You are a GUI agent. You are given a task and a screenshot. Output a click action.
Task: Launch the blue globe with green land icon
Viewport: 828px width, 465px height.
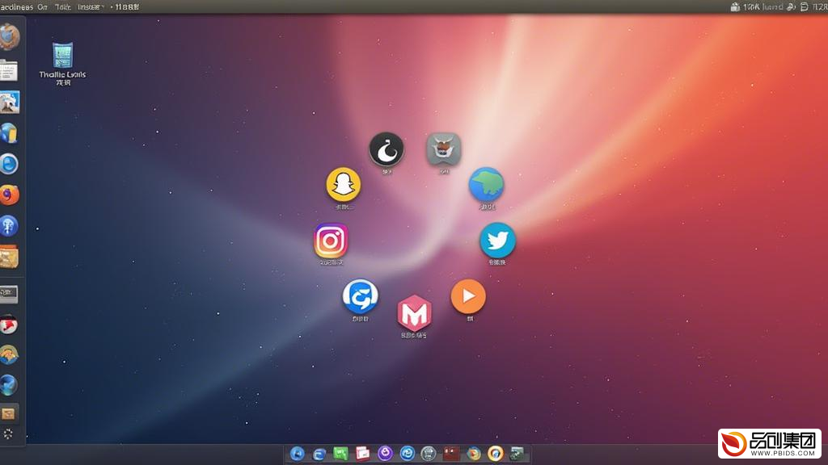point(486,185)
